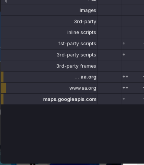This screenshot has height=165, width=144.
Task: Click the images row label
Action: click(x=88, y=10)
